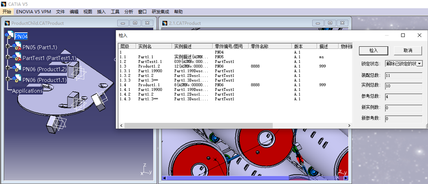
Task: Open the 窗口 menu
Action: click(x=142, y=12)
